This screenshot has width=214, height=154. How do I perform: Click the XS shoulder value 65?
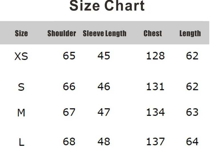click(69, 56)
